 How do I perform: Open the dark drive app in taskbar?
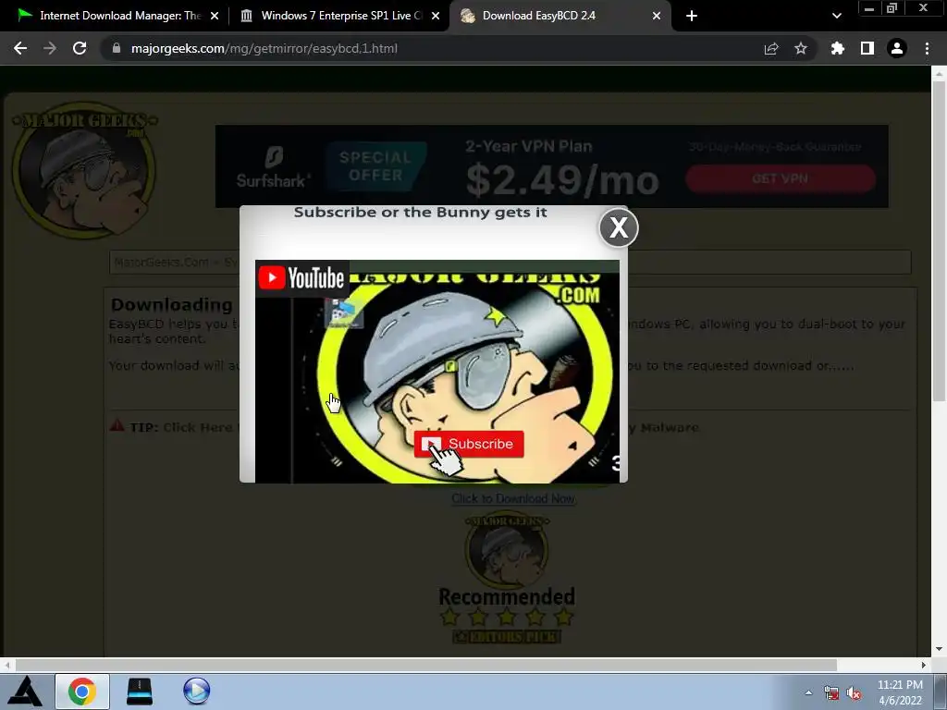click(140, 692)
